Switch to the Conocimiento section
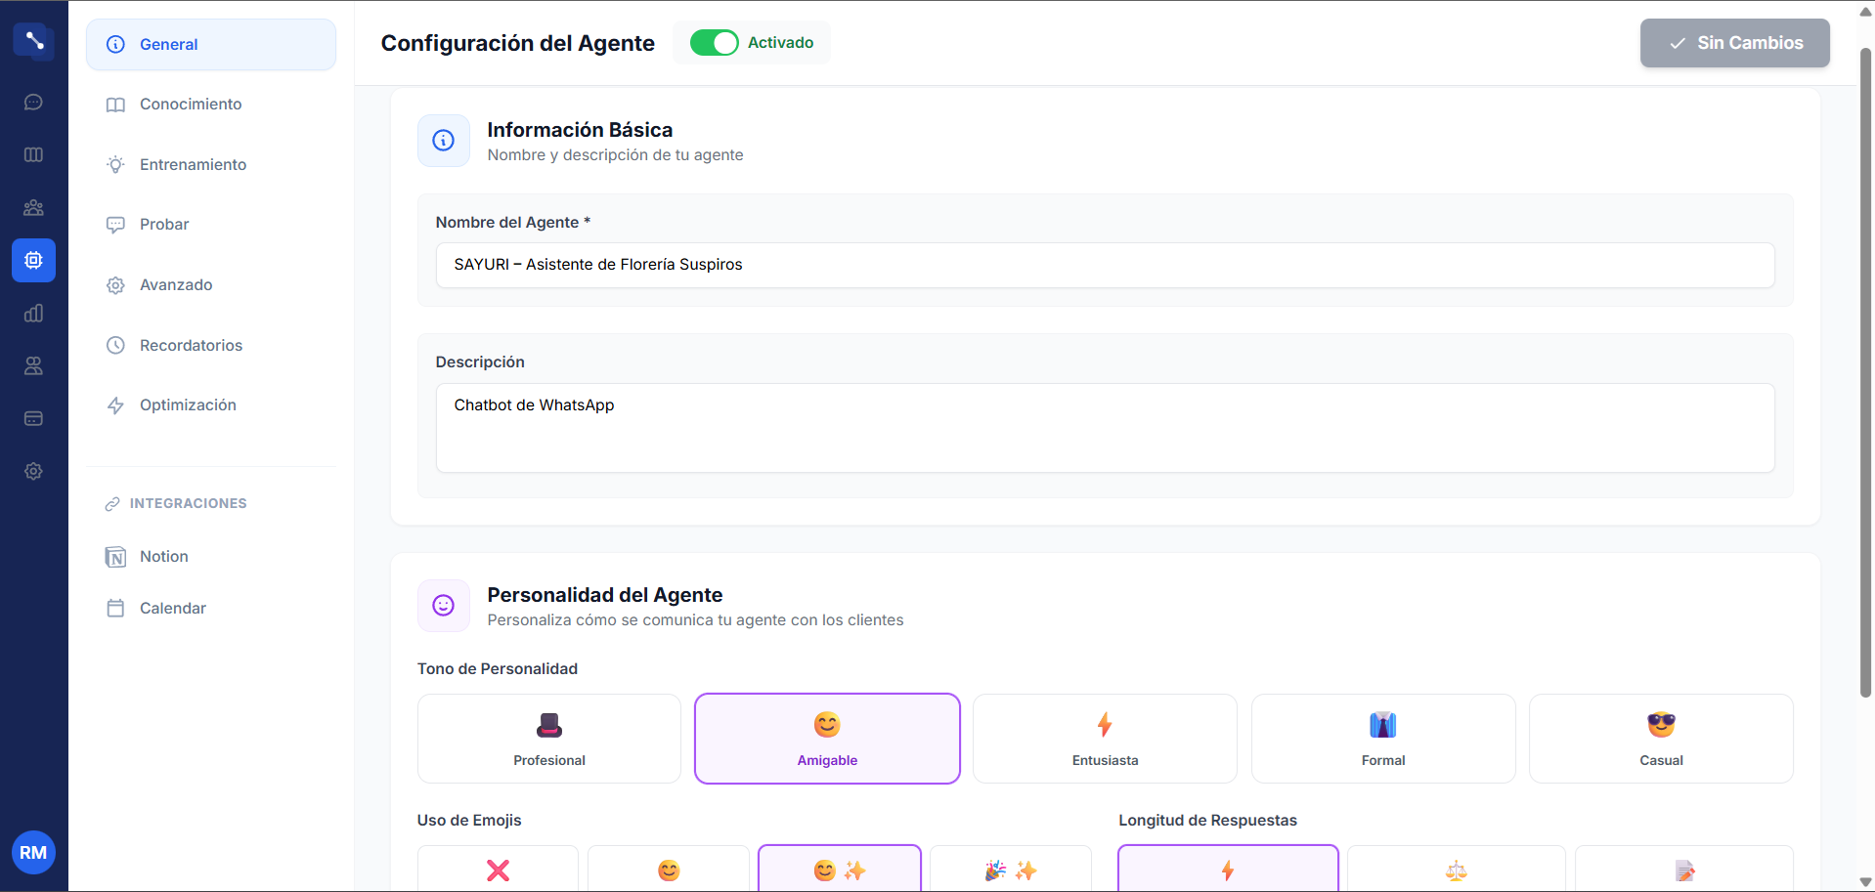 [191, 104]
